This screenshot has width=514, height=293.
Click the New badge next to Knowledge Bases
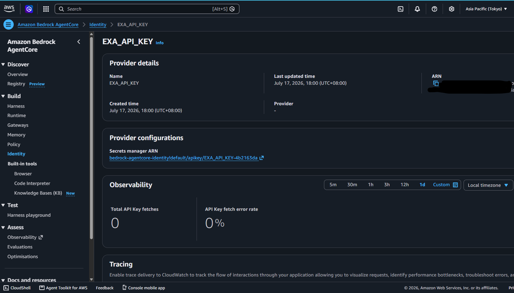click(70, 193)
